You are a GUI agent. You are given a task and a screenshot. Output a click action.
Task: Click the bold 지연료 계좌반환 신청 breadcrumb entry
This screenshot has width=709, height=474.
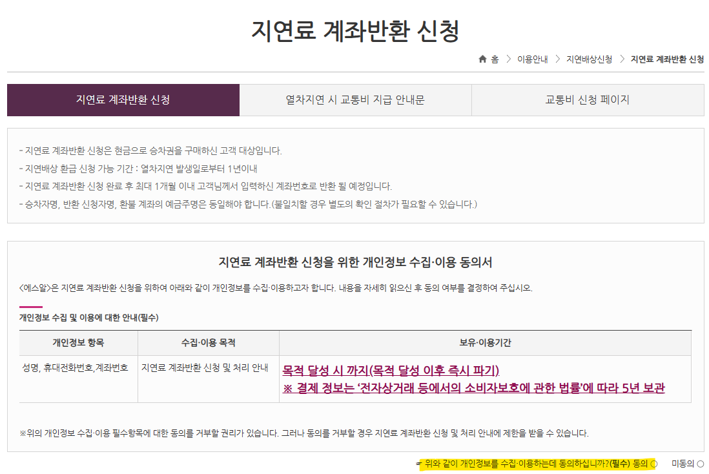(666, 58)
